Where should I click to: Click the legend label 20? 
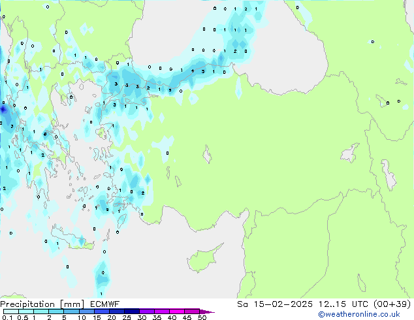point(112,317)
